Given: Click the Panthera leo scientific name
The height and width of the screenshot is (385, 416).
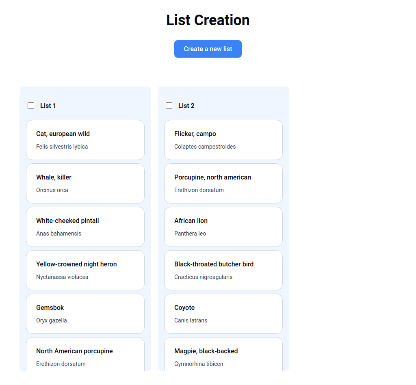Looking at the screenshot, I should click(190, 234).
